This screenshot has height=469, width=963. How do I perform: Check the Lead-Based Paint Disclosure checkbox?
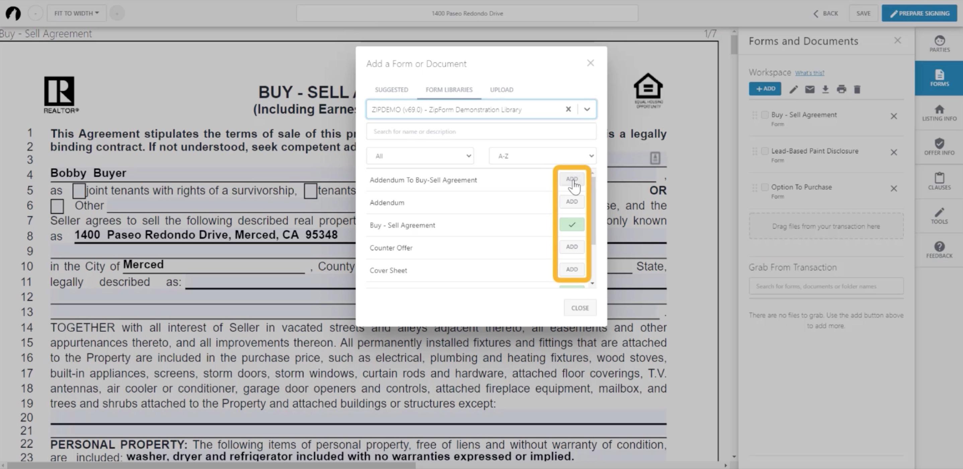765,151
